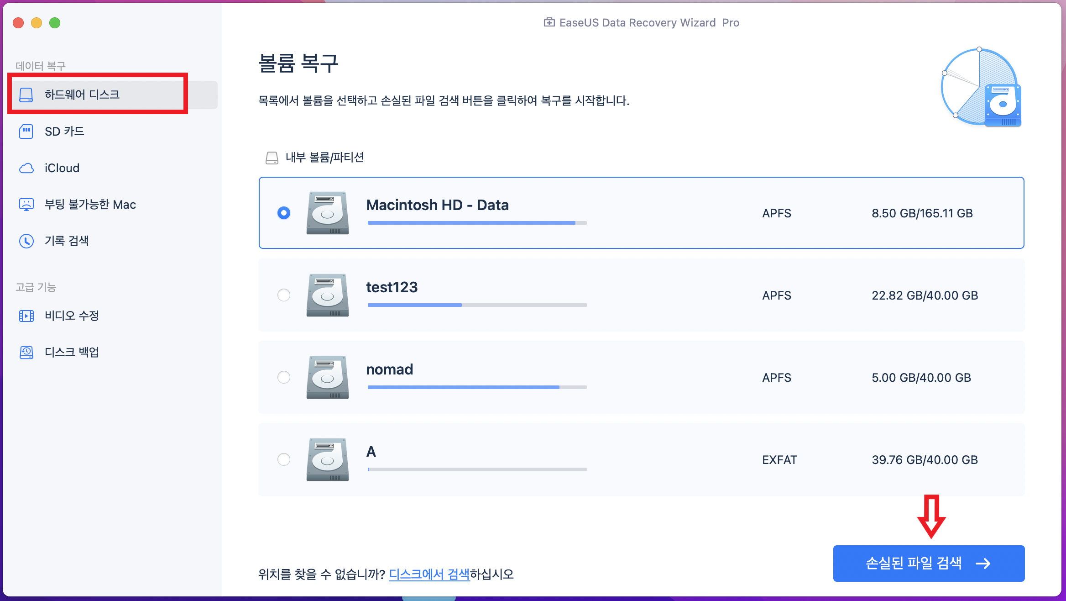Select the test123 volume radio button

click(x=284, y=295)
